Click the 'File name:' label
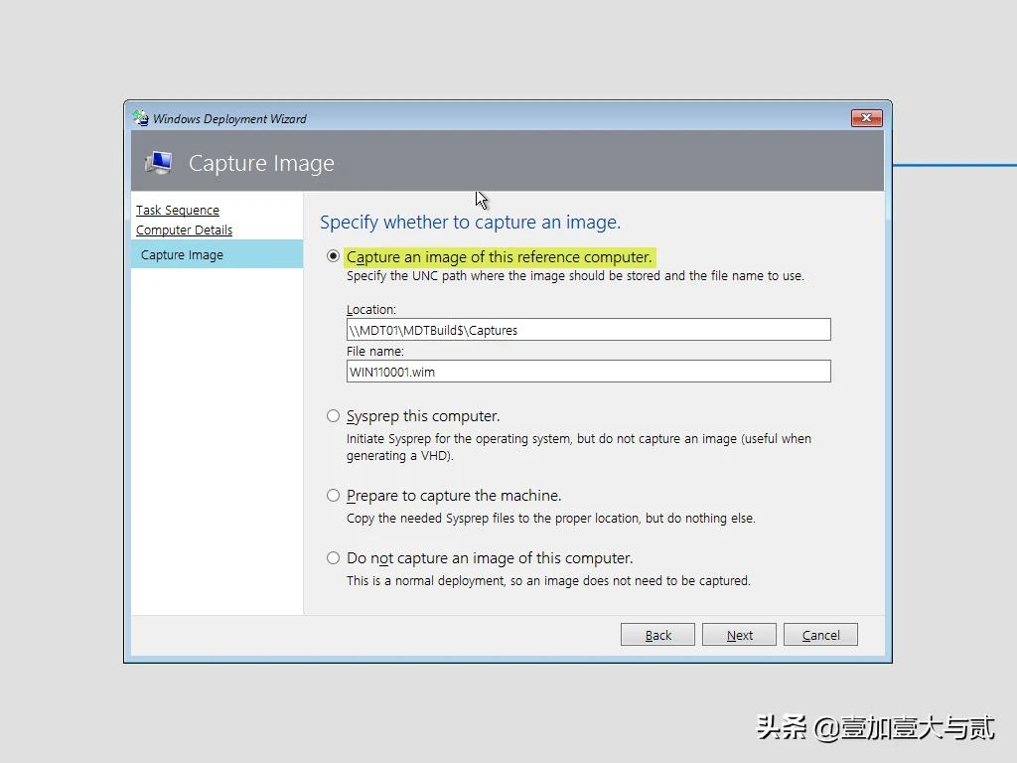 coord(374,351)
